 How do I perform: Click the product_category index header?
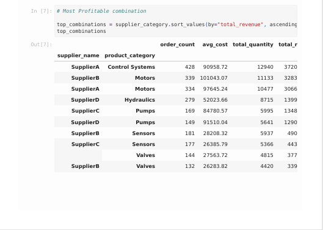pos(130,55)
